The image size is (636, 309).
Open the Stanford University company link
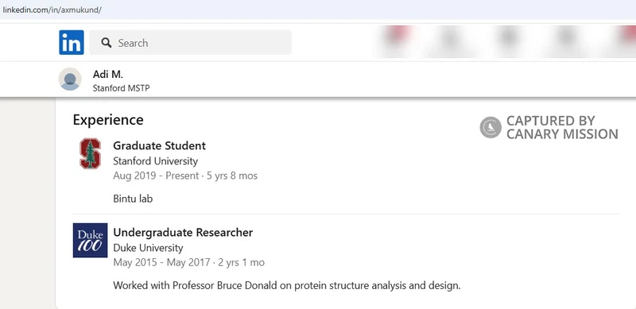point(155,161)
